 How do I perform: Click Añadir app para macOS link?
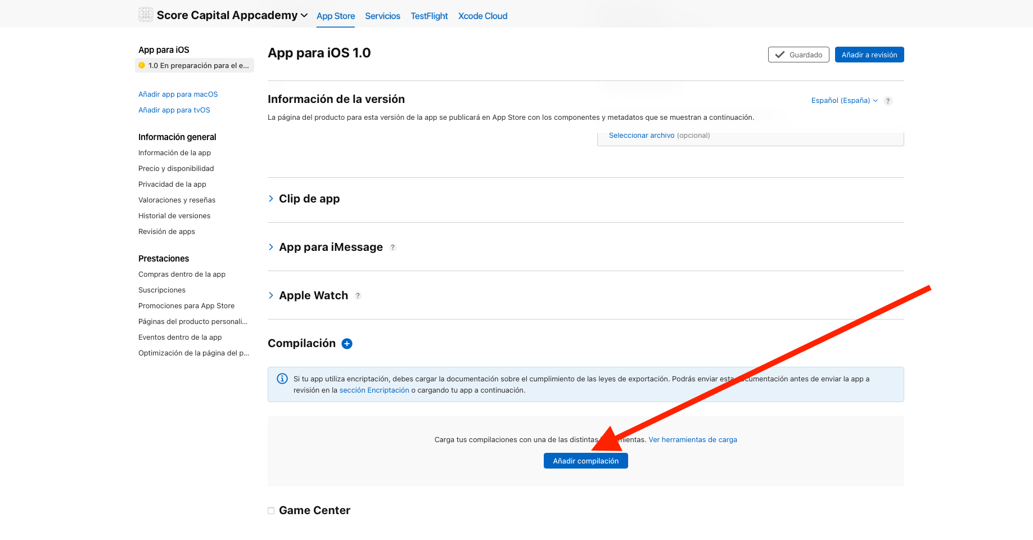(x=178, y=94)
